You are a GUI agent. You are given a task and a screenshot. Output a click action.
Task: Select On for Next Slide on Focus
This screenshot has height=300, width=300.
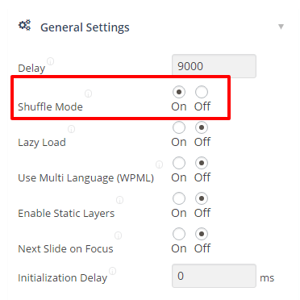pos(179,234)
